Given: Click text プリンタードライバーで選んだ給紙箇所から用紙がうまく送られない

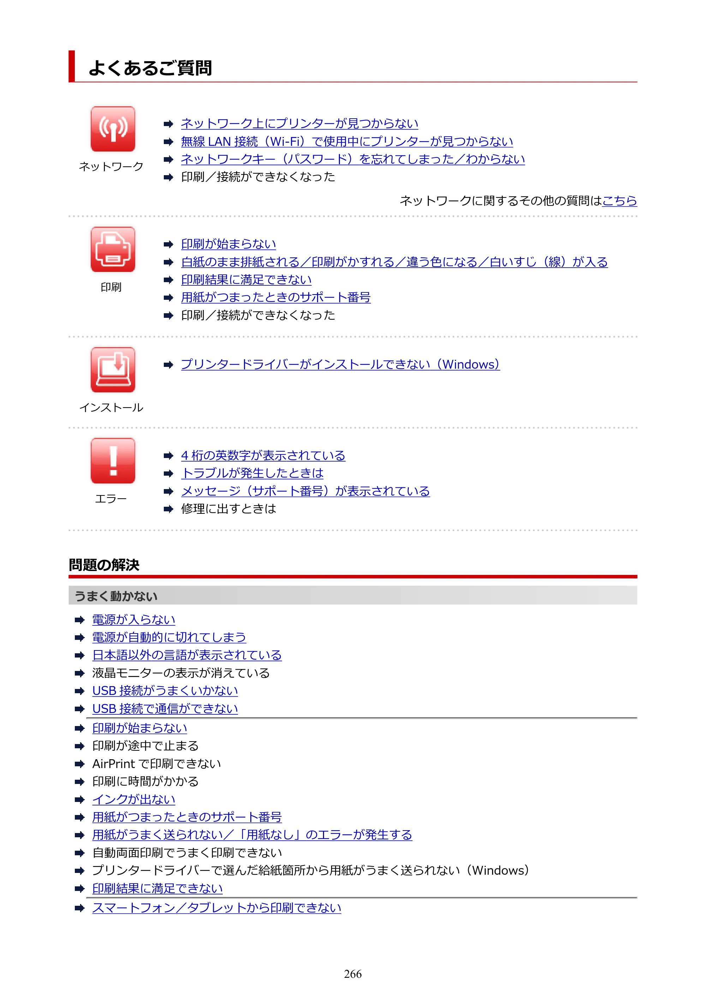Looking at the screenshot, I should tap(276, 871).
